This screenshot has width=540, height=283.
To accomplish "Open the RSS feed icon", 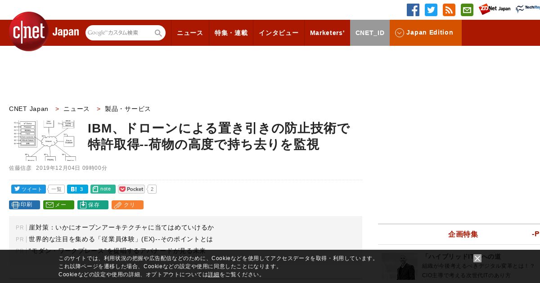I will pyautogui.click(x=449, y=10).
